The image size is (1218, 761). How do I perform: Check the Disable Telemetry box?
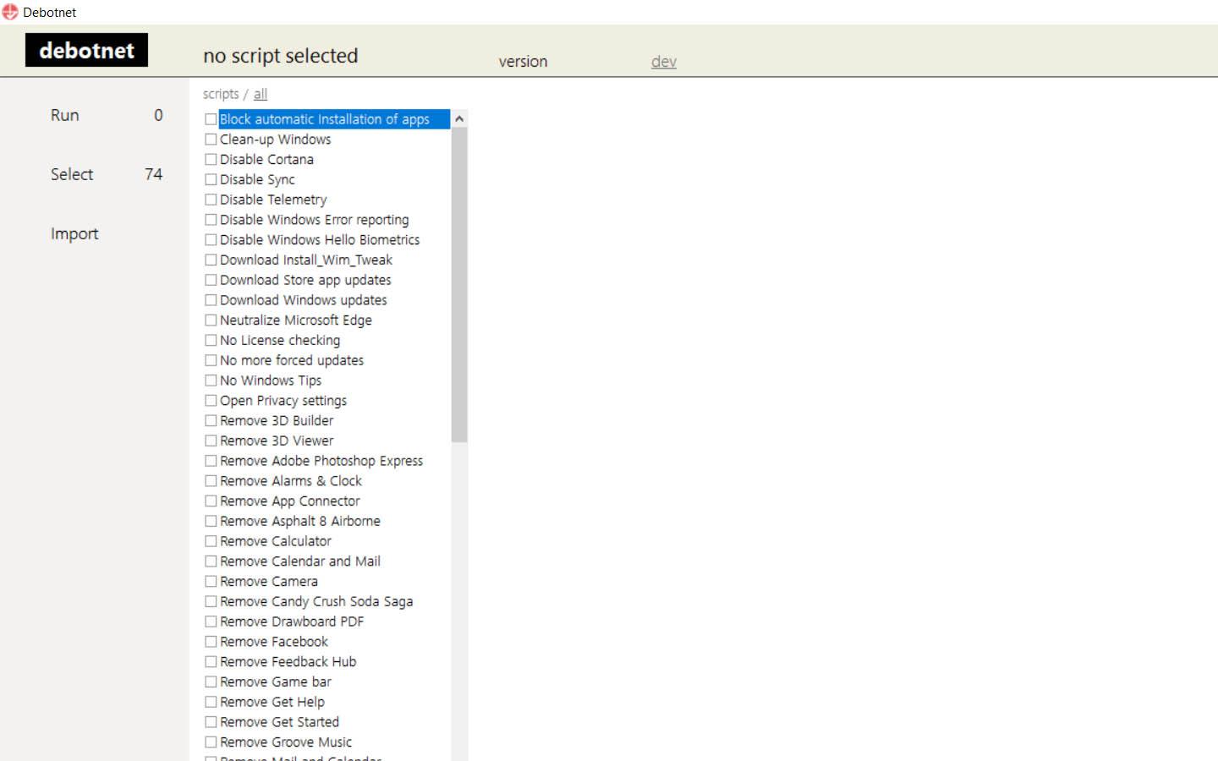point(211,200)
